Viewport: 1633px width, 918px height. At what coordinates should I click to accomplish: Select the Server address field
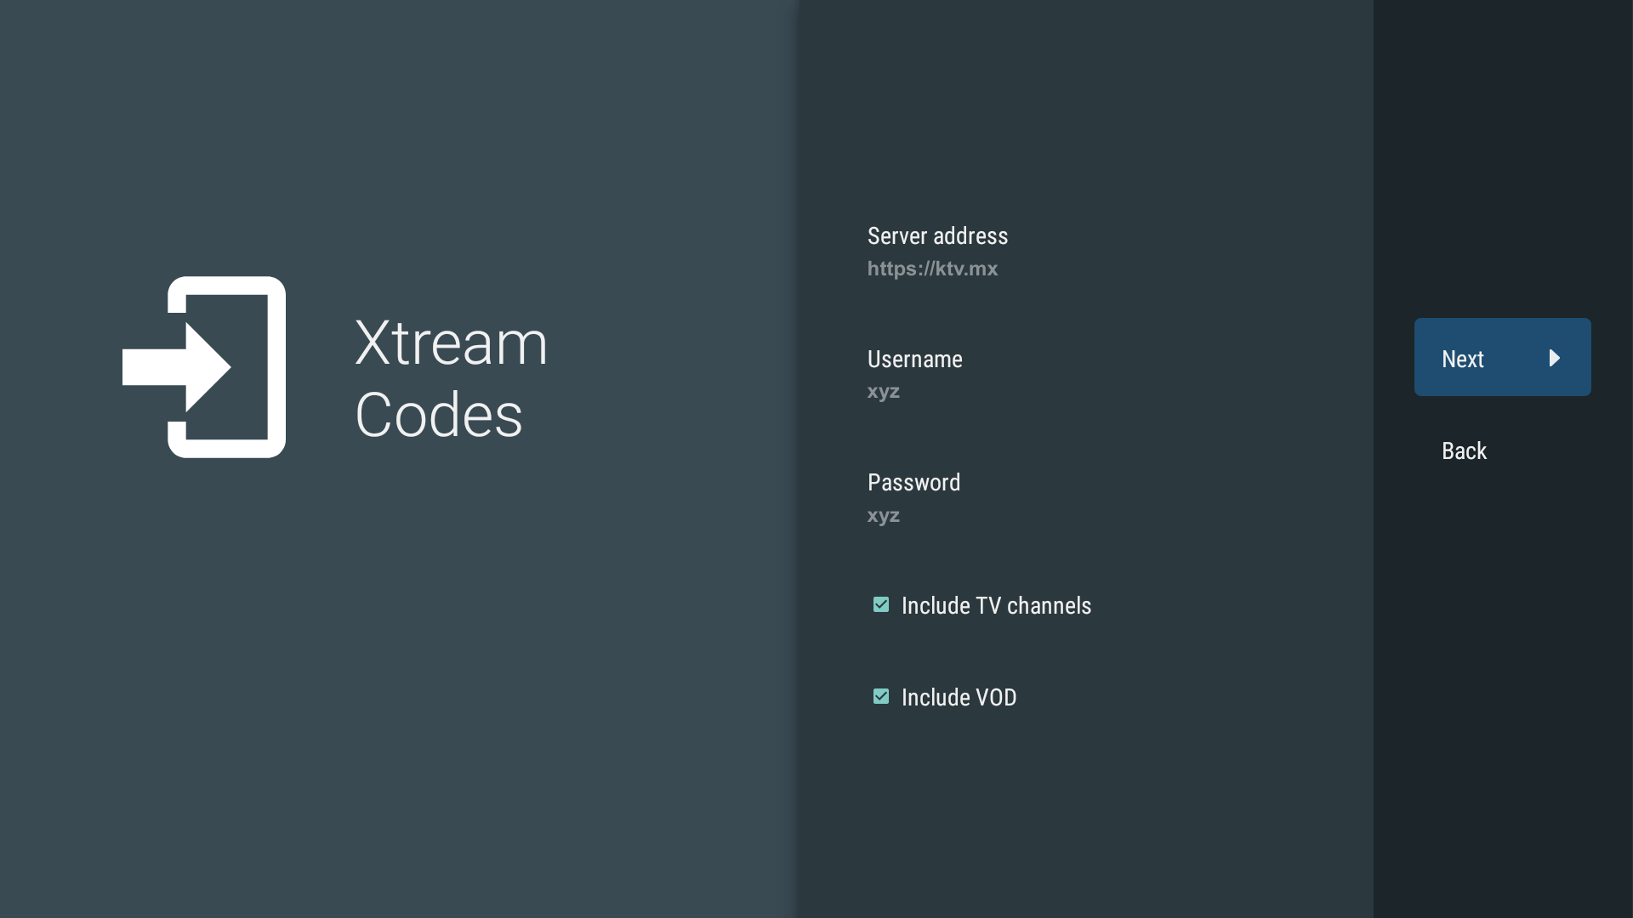pyautogui.click(x=1085, y=252)
